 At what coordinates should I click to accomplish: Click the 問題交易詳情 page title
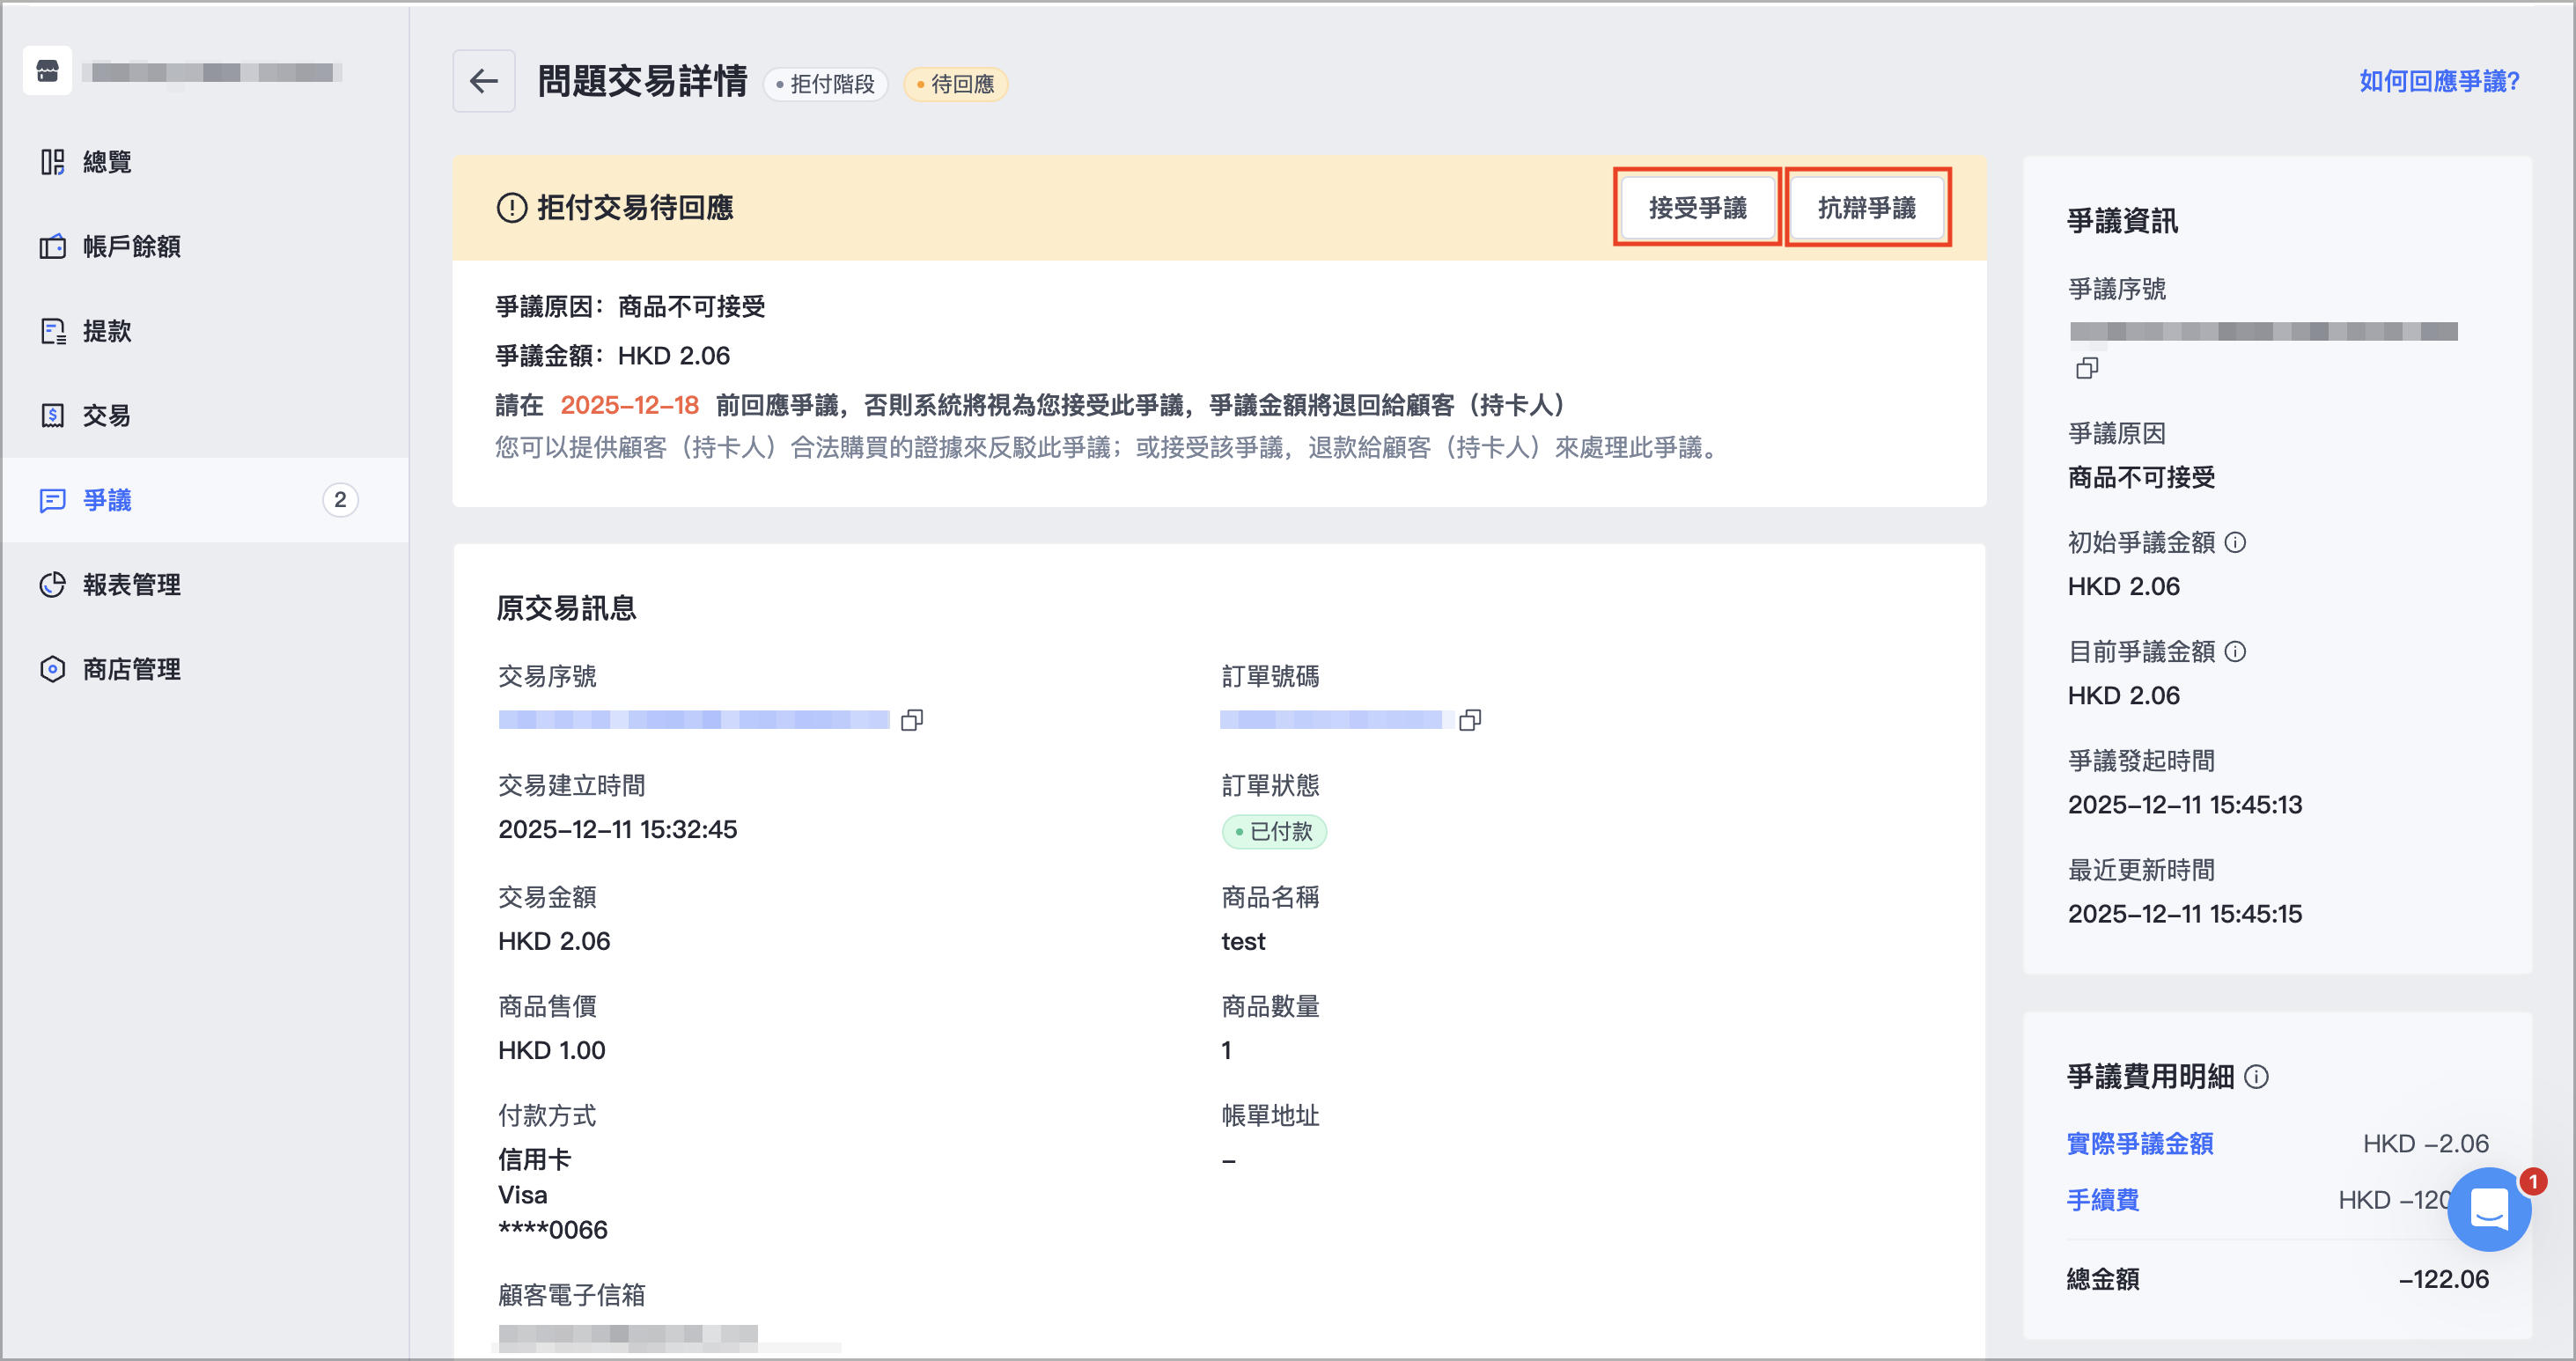pos(643,81)
